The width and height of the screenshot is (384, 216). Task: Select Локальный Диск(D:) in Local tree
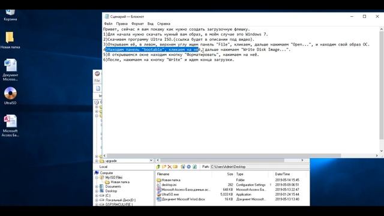coord(120,200)
